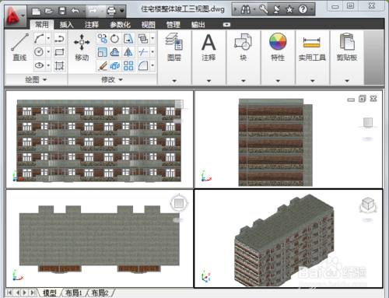Open the 布局1 layout tab

74,293
